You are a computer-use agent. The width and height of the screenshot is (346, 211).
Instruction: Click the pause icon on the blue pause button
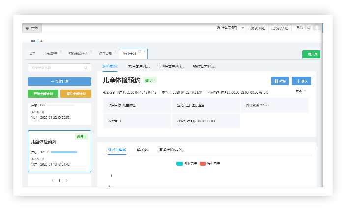click(276, 81)
